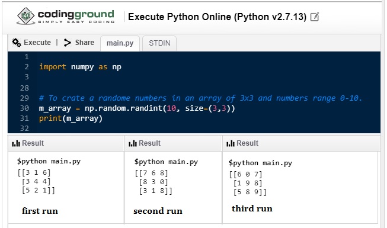Screen dimensions: 387x228
Task: Click the np.random.randint code line
Action: tap(137, 108)
